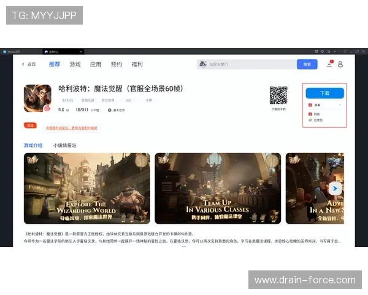Switch to the 预约 tab
The image size is (368, 295).
pos(117,64)
